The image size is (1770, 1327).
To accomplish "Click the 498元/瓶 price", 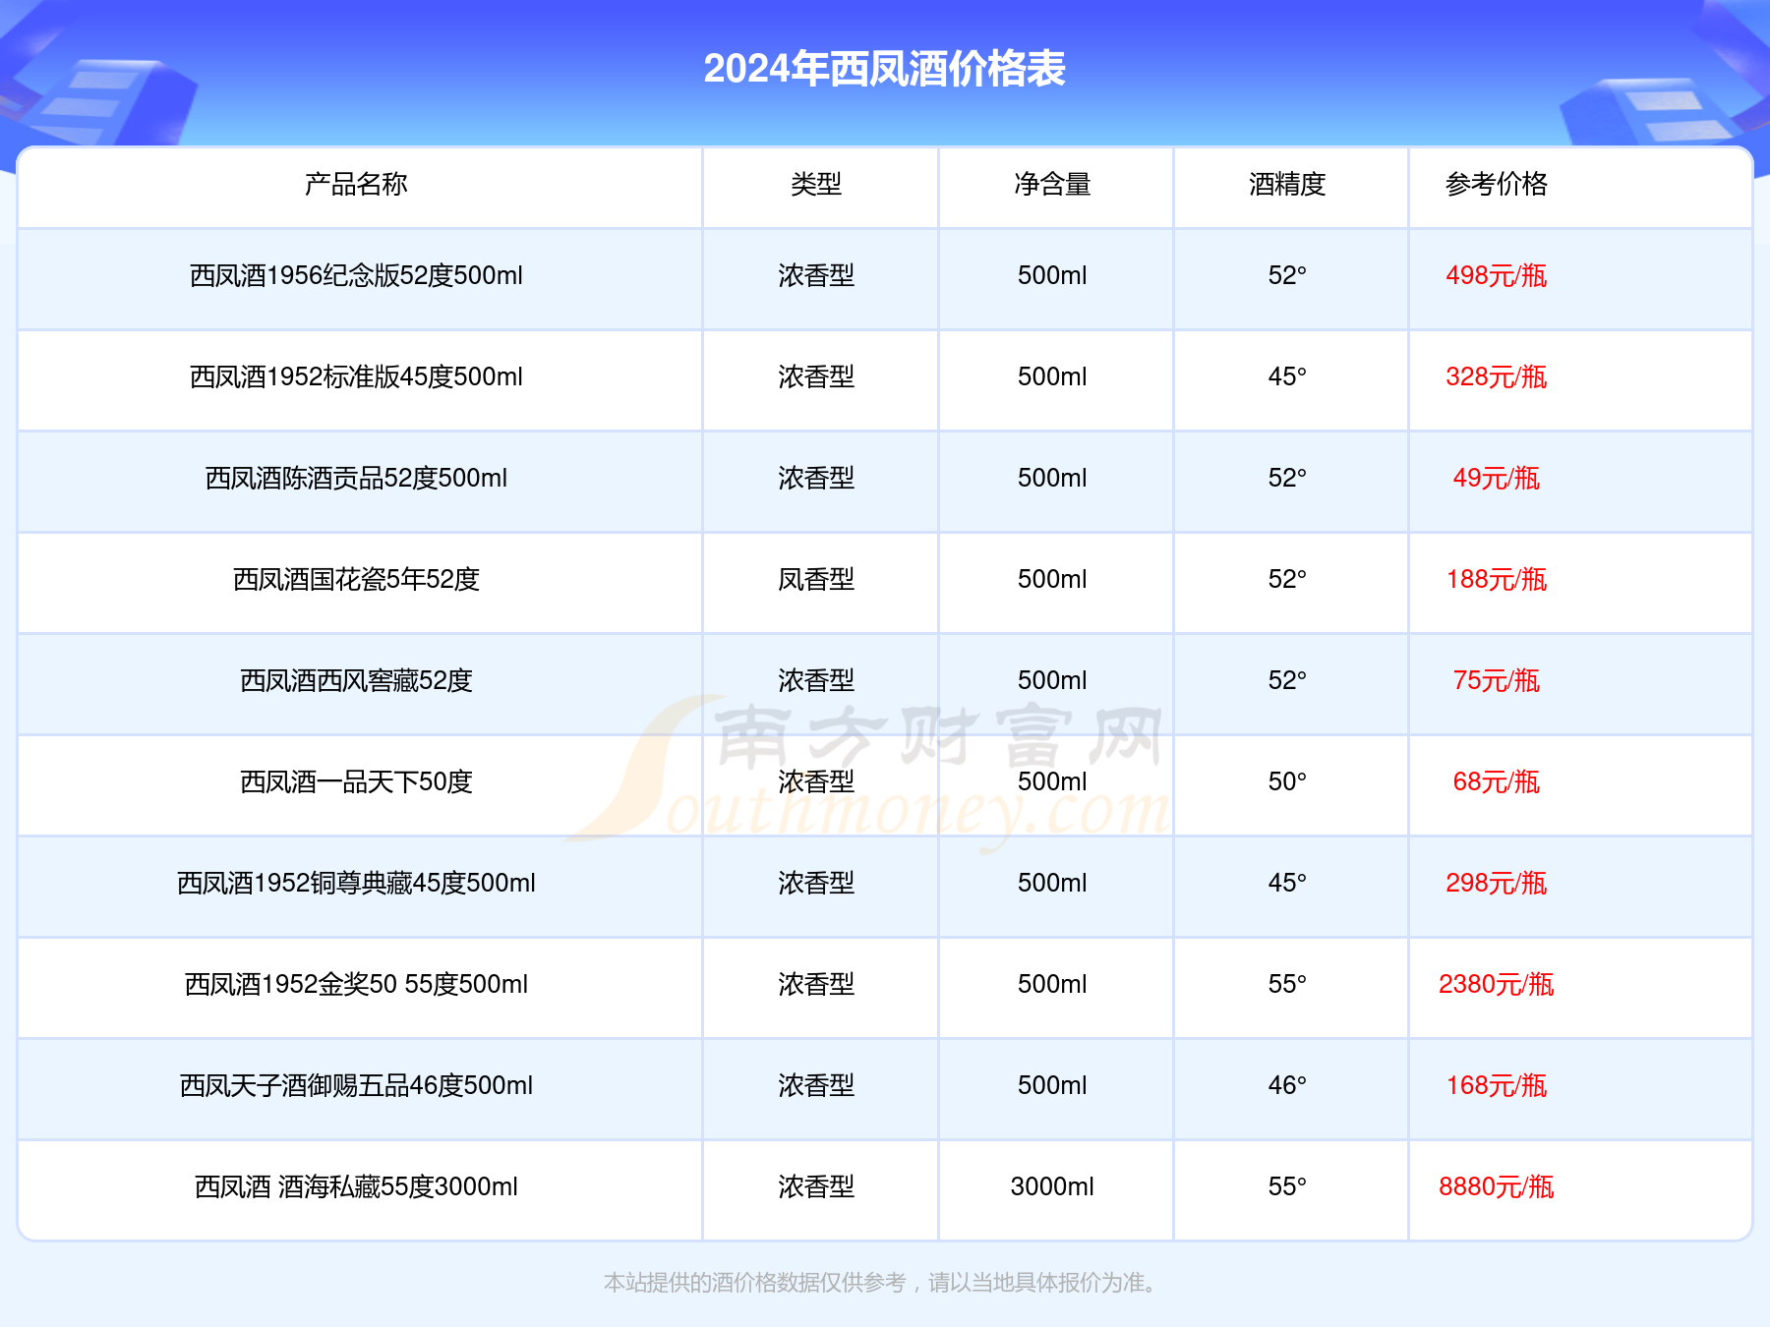I will tap(1497, 275).
